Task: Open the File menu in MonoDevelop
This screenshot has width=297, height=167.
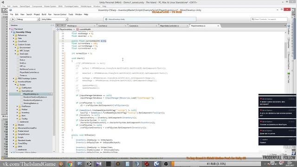Action: 12,14
